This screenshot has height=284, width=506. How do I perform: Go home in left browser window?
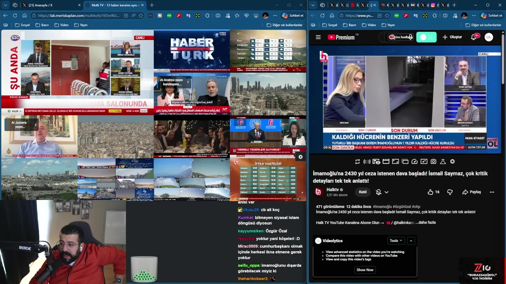[x=25, y=15]
